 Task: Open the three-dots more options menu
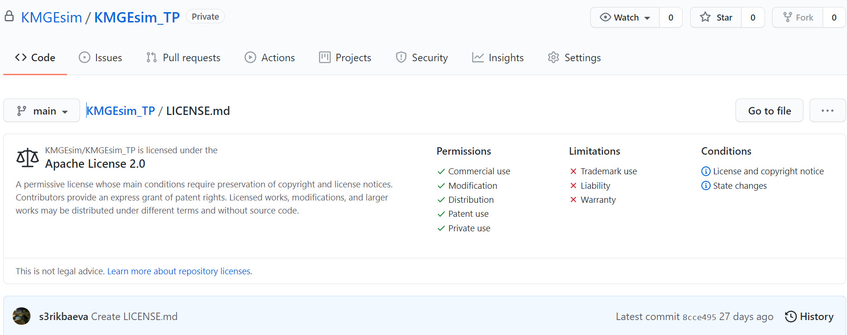click(x=827, y=111)
